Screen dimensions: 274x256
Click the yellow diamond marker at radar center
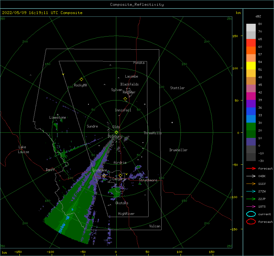click(x=116, y=132)
